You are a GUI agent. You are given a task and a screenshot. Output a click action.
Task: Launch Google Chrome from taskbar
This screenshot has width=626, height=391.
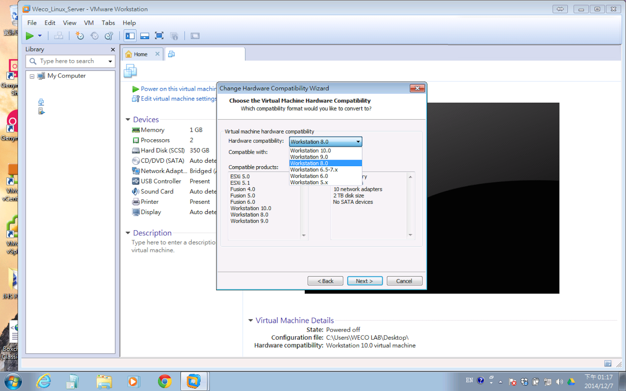coord(165,381)
